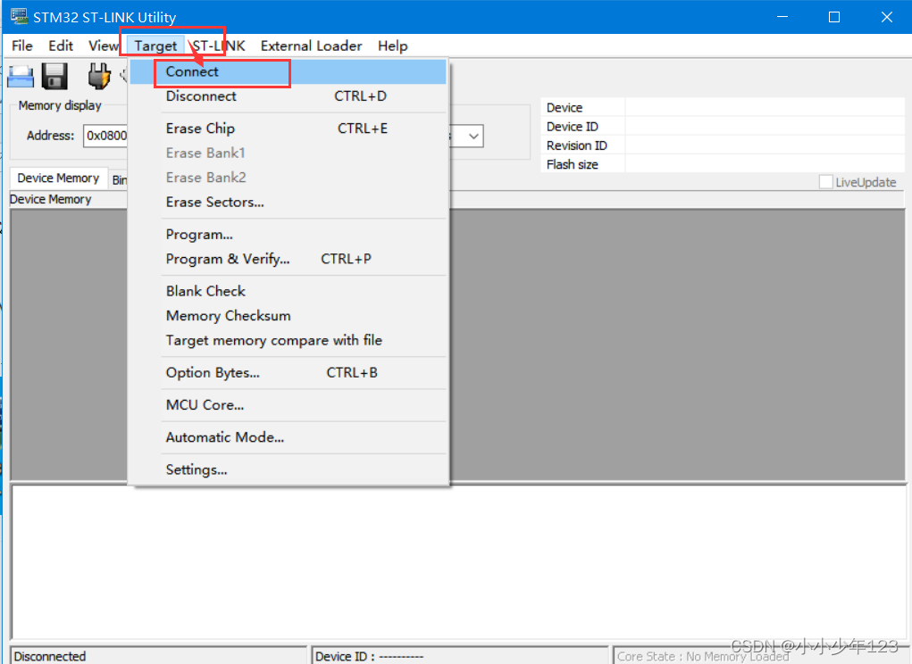Click inside the log output pane
The width and height of the screenshot is (912, 664).
458,562
